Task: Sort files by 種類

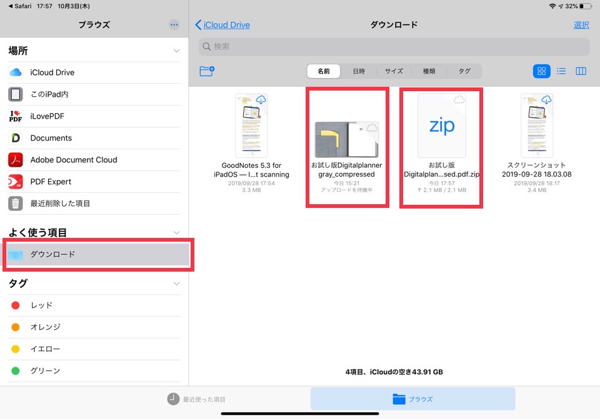Action: click(x=429, y=71)
